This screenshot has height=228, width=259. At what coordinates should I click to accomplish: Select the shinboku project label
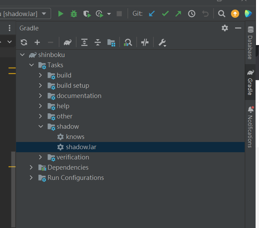coord(52,55)
